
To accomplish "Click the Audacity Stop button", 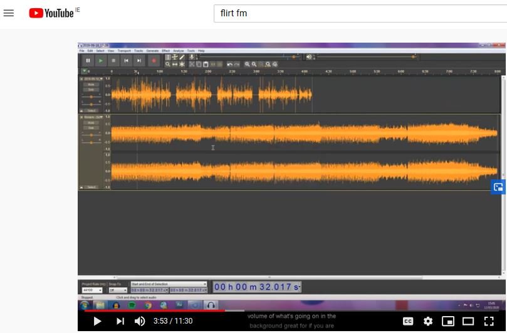I will click(x=113, y=60).
